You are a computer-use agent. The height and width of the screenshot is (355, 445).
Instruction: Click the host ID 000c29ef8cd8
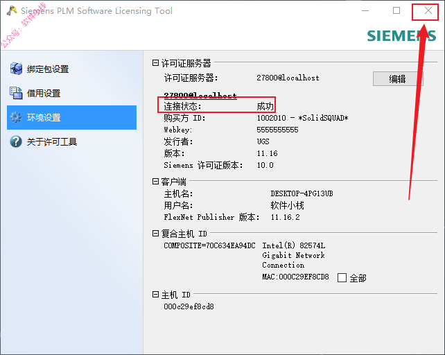189,306
